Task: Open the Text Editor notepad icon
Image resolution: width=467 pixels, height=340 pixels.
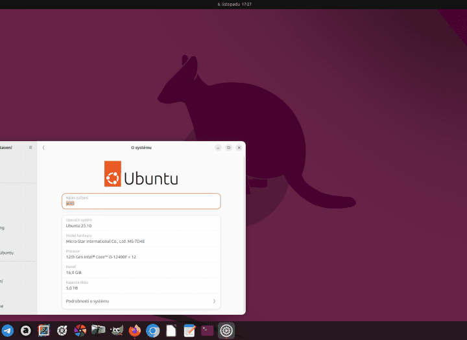Action: pos(189,330)
